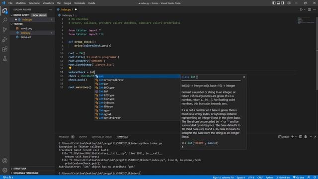Screen dimensions: 318x179
Task: Select index.py under EDITOR APERTI
Action: (32, 20)
